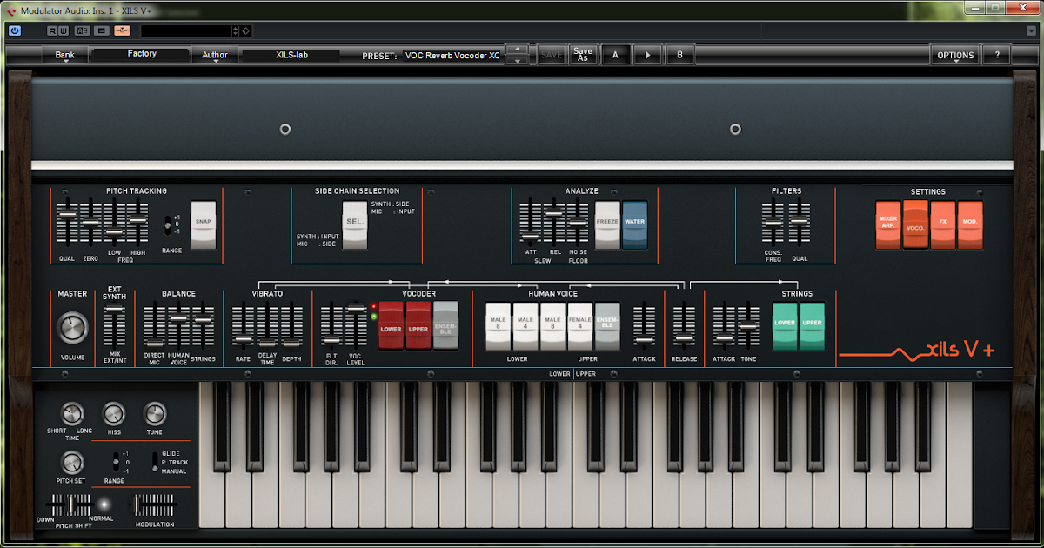Click the MASTER VOLUME knob

click(x=72, y=328)
